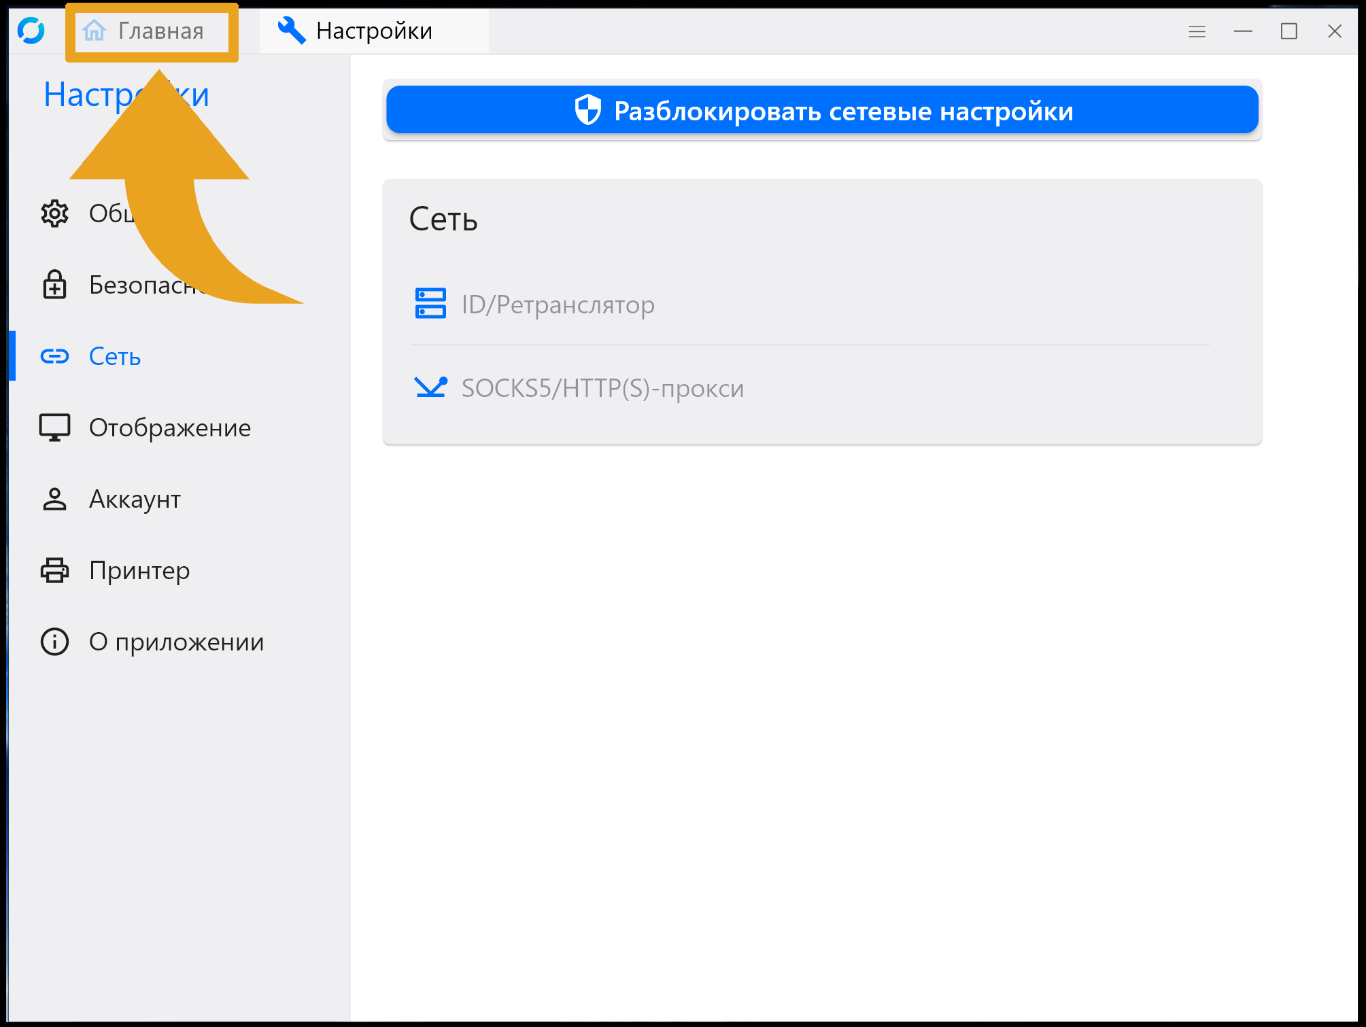This screenshot has width=1366, height=1027.
Task: Click the proxy icon beside SOCKS5/HTTP(S)-прокси
Action: (x=430, y=388)
